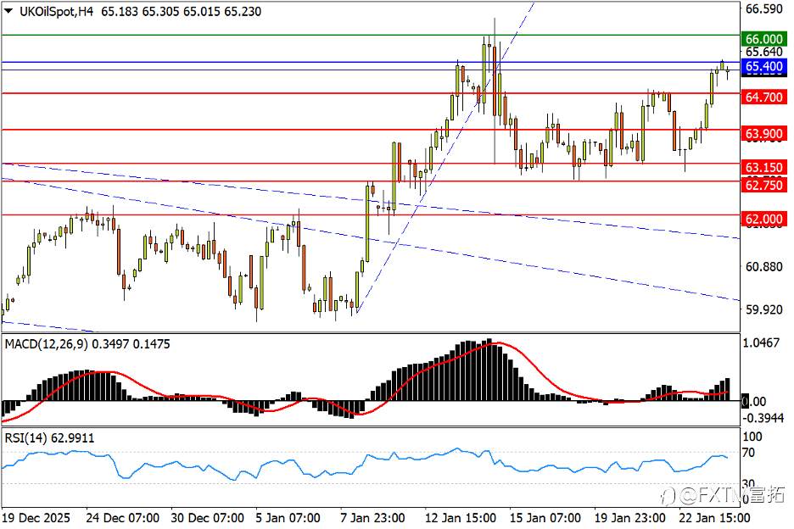This screenshot has width=794, height=529.
Task: Select the 65.400 blue price label
Action: 764,66
